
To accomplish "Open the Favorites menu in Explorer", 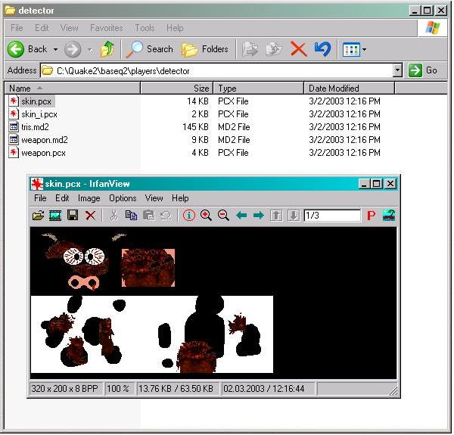I will 106,28.
